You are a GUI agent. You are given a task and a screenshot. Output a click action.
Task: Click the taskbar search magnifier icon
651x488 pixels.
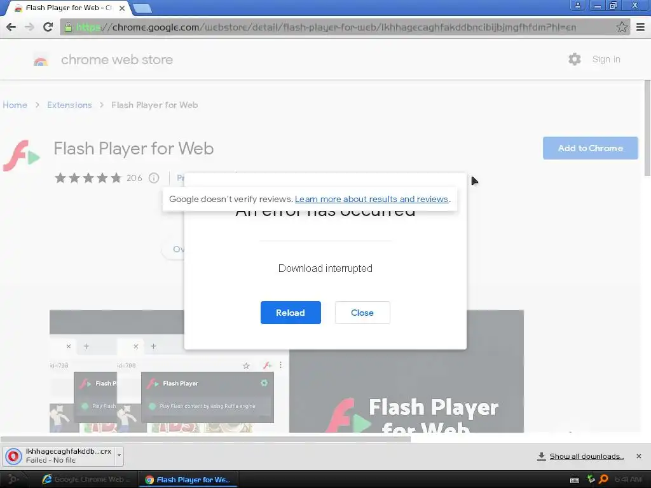pos(604,479)
